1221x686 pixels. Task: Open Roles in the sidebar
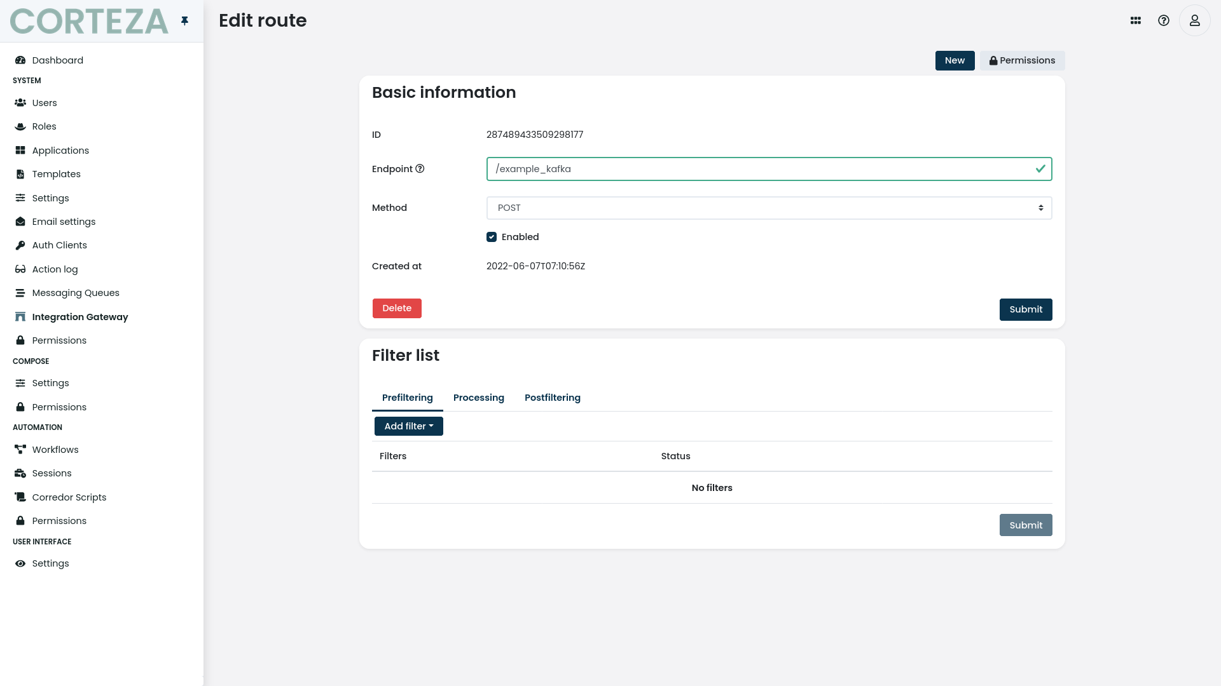tap(44, 126)
